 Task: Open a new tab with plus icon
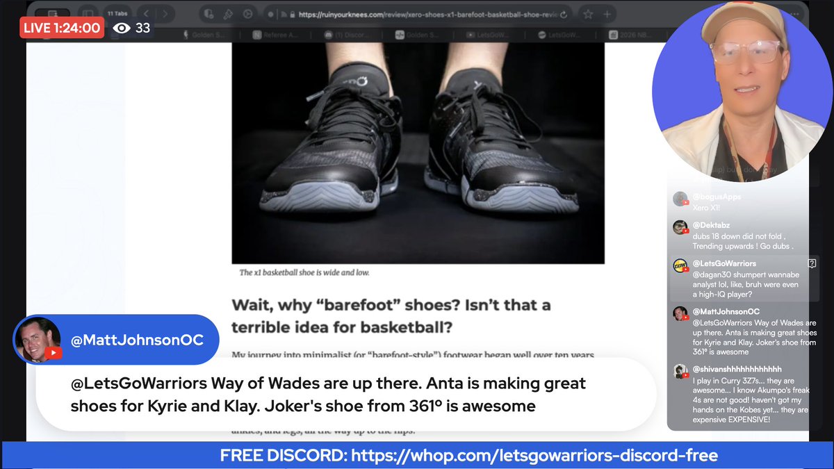point(607,14)
